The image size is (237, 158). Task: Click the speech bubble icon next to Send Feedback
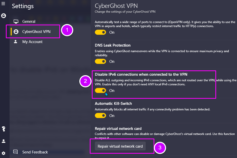pyautogui.click(x=15, y=152)
